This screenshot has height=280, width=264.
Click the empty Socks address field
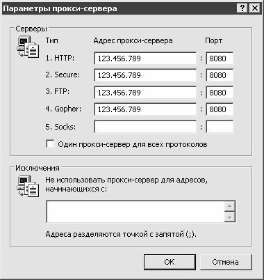pyautogui.click(x=145, y=127)
